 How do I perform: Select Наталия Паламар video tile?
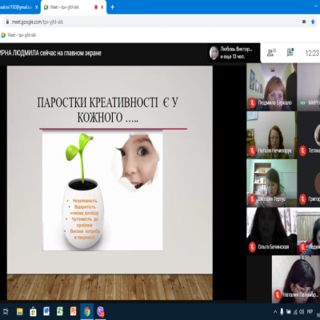(296, 279)
